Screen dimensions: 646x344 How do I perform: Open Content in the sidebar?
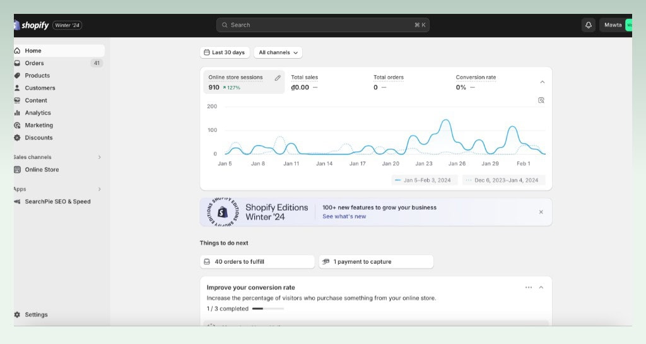click(59, 100)
